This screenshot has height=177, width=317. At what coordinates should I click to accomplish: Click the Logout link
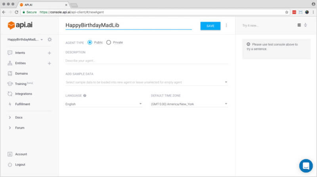pyautogui.click(x=20, y=164)
